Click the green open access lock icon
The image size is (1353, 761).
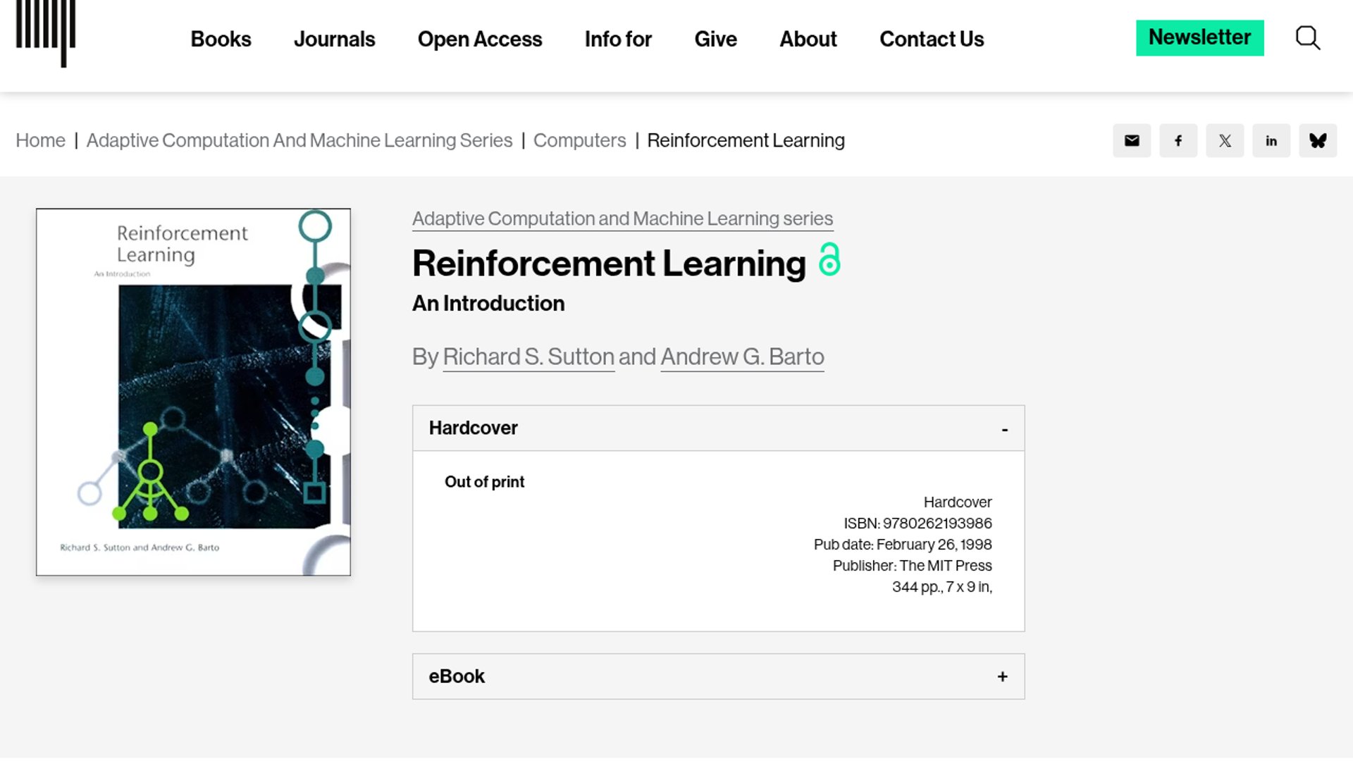click(x=829, y=259)
